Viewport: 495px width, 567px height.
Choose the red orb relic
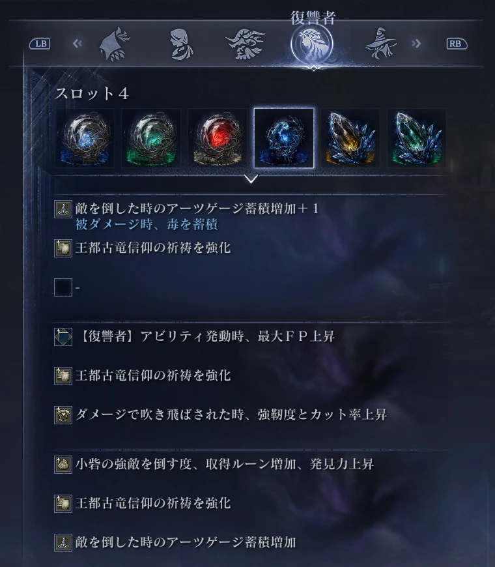[x=218, y=139]
